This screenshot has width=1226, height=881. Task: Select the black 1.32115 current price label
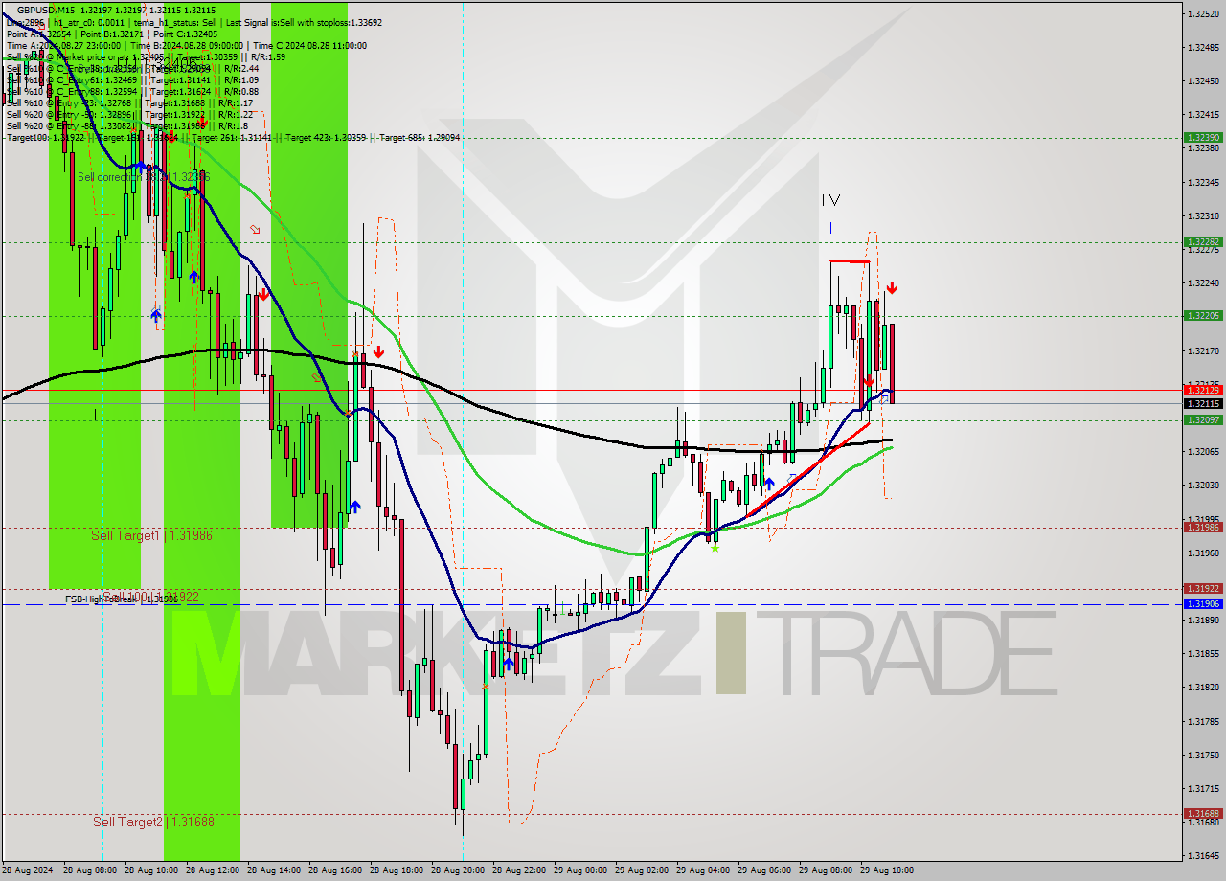pyautogui.click(x=1203, y=404)
